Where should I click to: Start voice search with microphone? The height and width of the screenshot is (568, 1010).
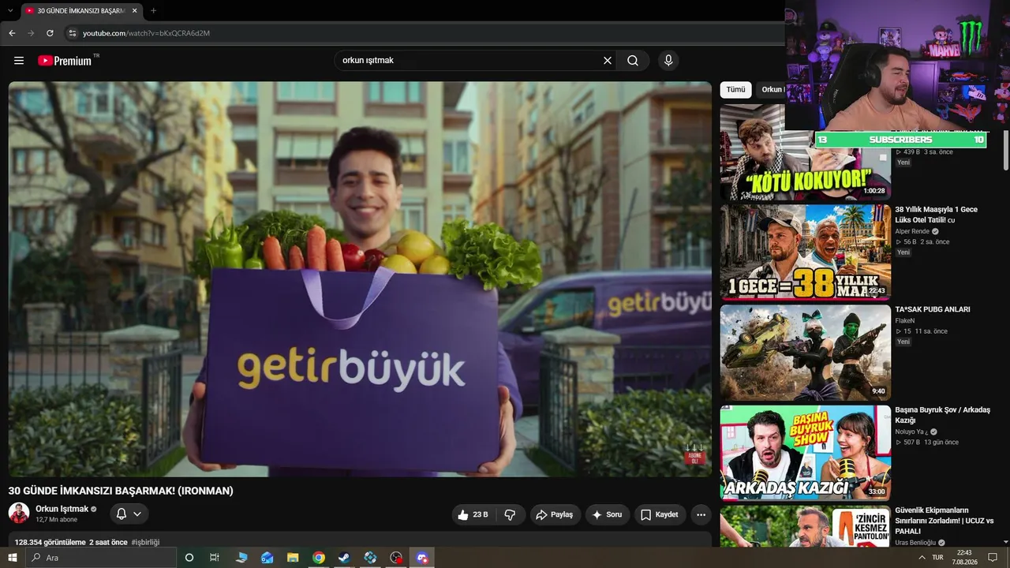(x=668, y=61)
